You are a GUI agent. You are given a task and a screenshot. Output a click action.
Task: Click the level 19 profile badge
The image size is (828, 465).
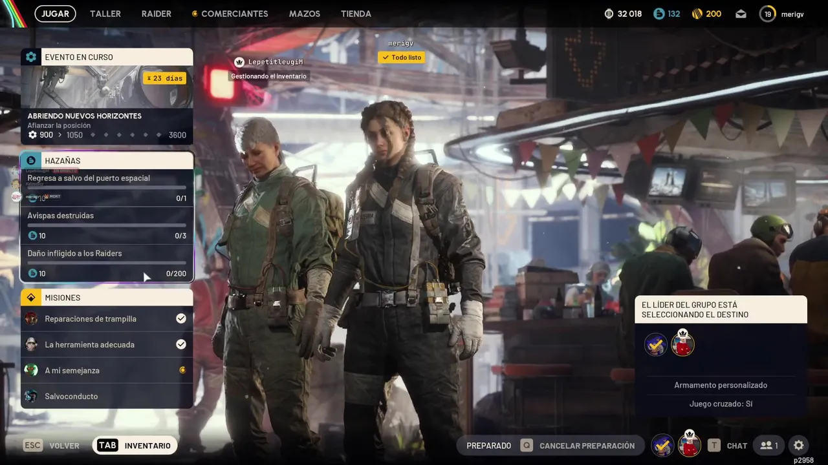tap(768, 14)
